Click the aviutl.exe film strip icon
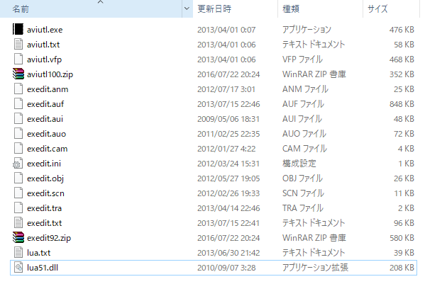This screenshot has height=284, width=425. coord(18,29)
